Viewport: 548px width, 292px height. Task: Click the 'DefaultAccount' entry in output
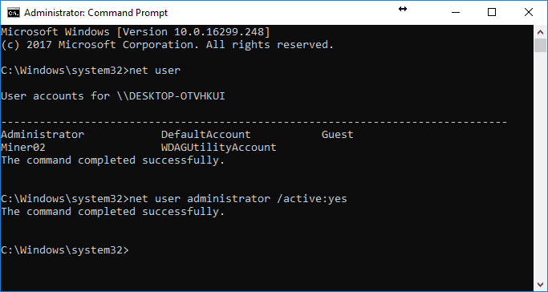click(x=206, y=135)
